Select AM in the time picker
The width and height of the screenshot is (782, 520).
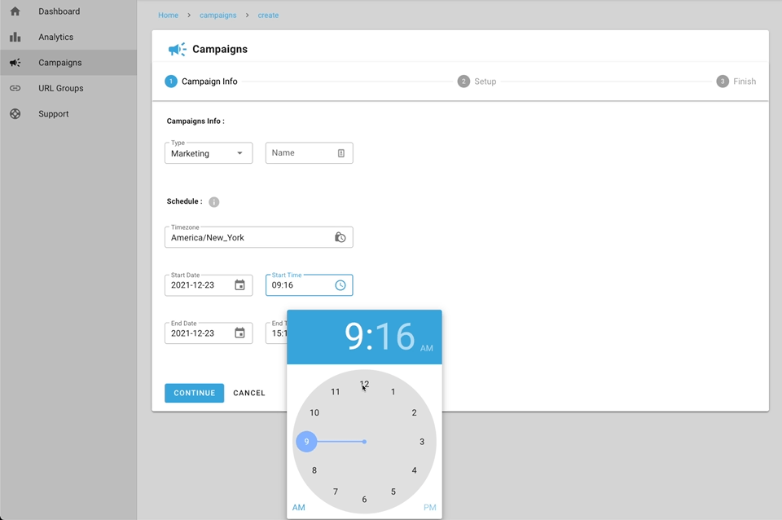(298, 507)
